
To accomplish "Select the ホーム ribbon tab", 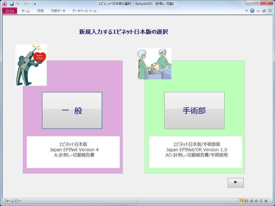I will point(26,11).
